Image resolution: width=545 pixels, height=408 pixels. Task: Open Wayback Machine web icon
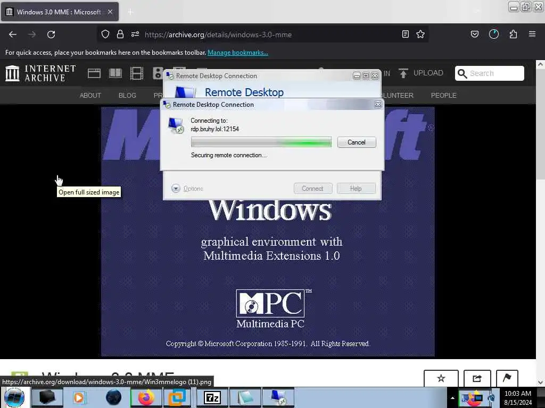(x=94, y=73)
